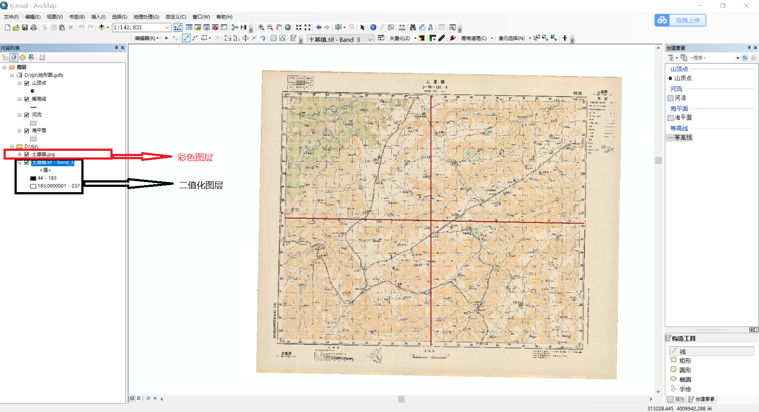
Task: Save the map with the floppy disk icon
Action: click(x=25, y=27)
